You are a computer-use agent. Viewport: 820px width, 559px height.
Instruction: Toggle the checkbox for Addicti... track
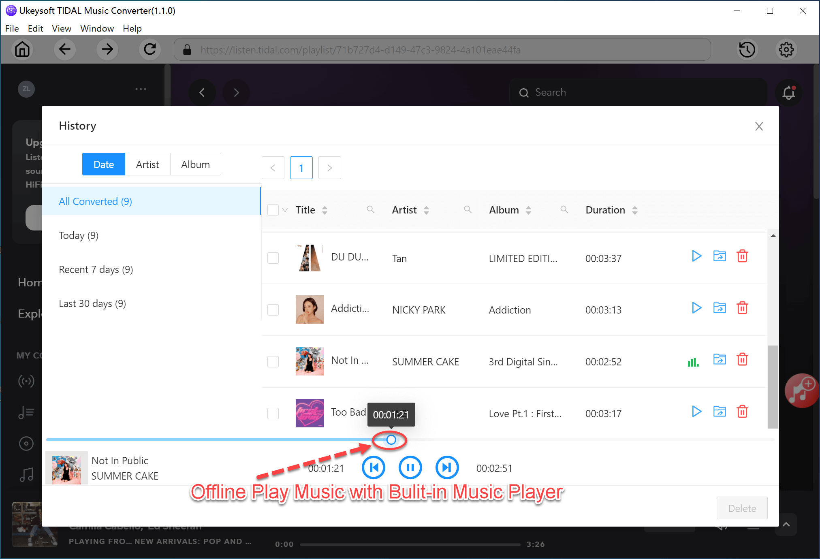[272, 310]
